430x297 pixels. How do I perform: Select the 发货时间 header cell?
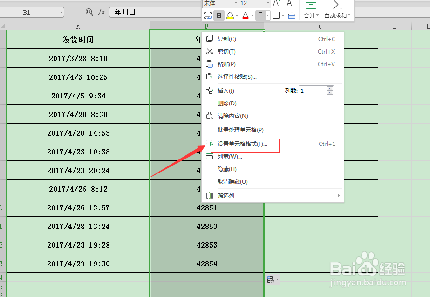pyautogui.click(x=78, y=40)
